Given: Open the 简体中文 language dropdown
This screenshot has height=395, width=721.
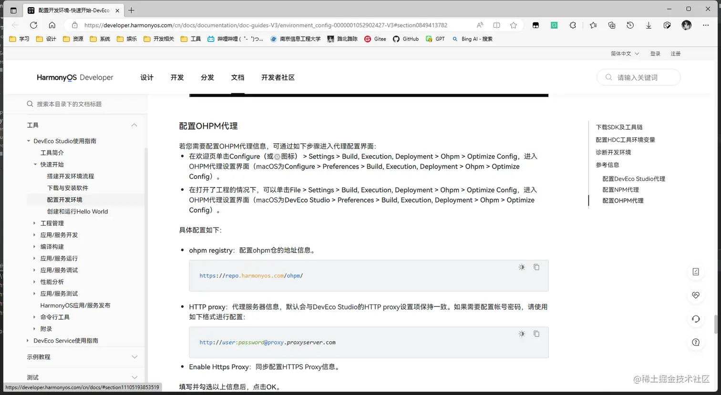Looking at the screenshot, I should click(x=625, y=54).
